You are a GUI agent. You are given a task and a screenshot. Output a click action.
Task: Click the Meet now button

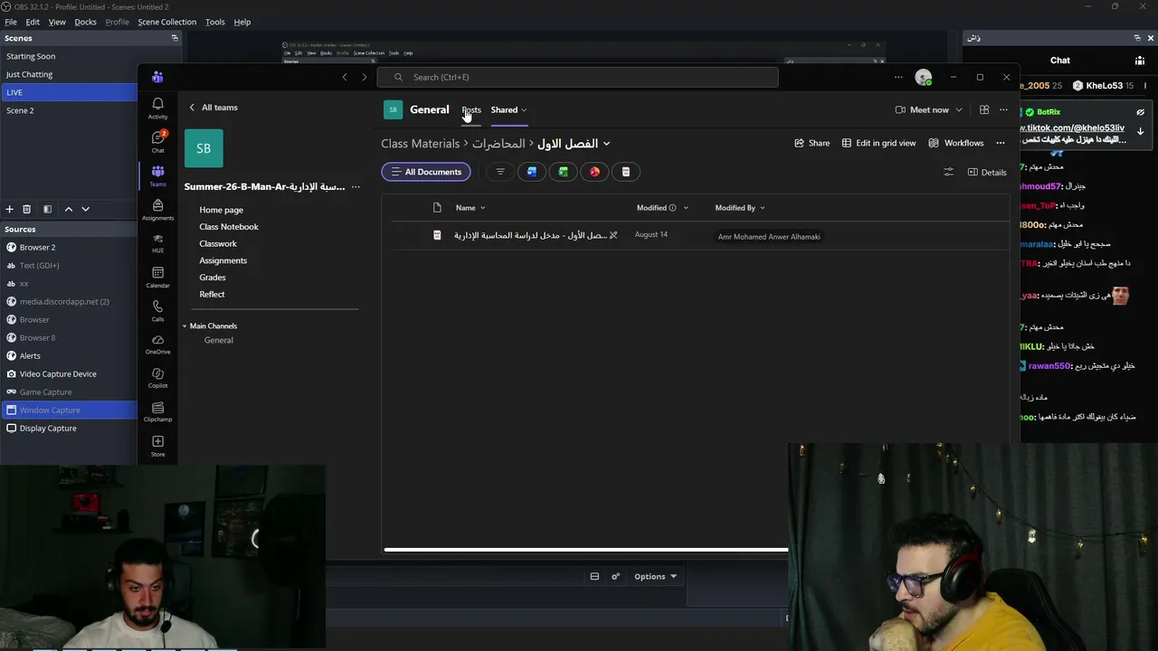[922, 109]
